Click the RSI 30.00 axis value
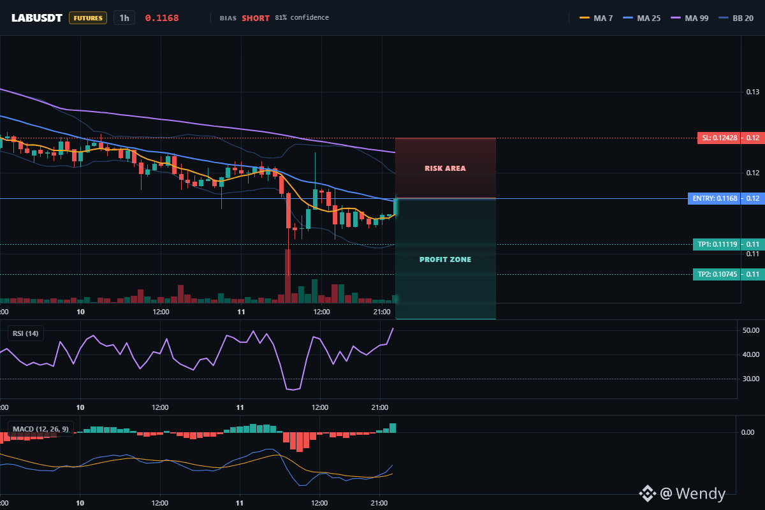The width and height of the screenshot is (765, 510). [750, 379]
